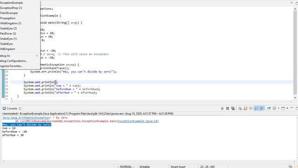Click the line 23 println "num = " statement
Image resolution: width=298 pixels, height=168 pixels.
[x=52, y=86]
